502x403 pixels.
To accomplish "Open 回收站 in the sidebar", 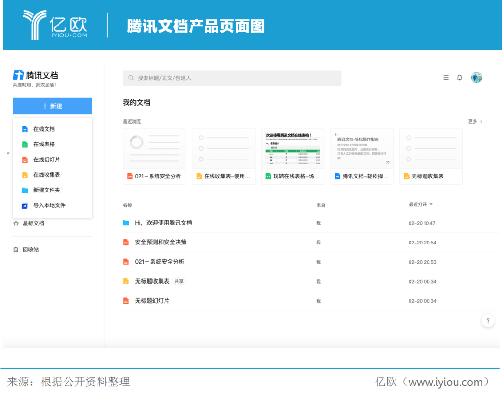I will (31, 250).
